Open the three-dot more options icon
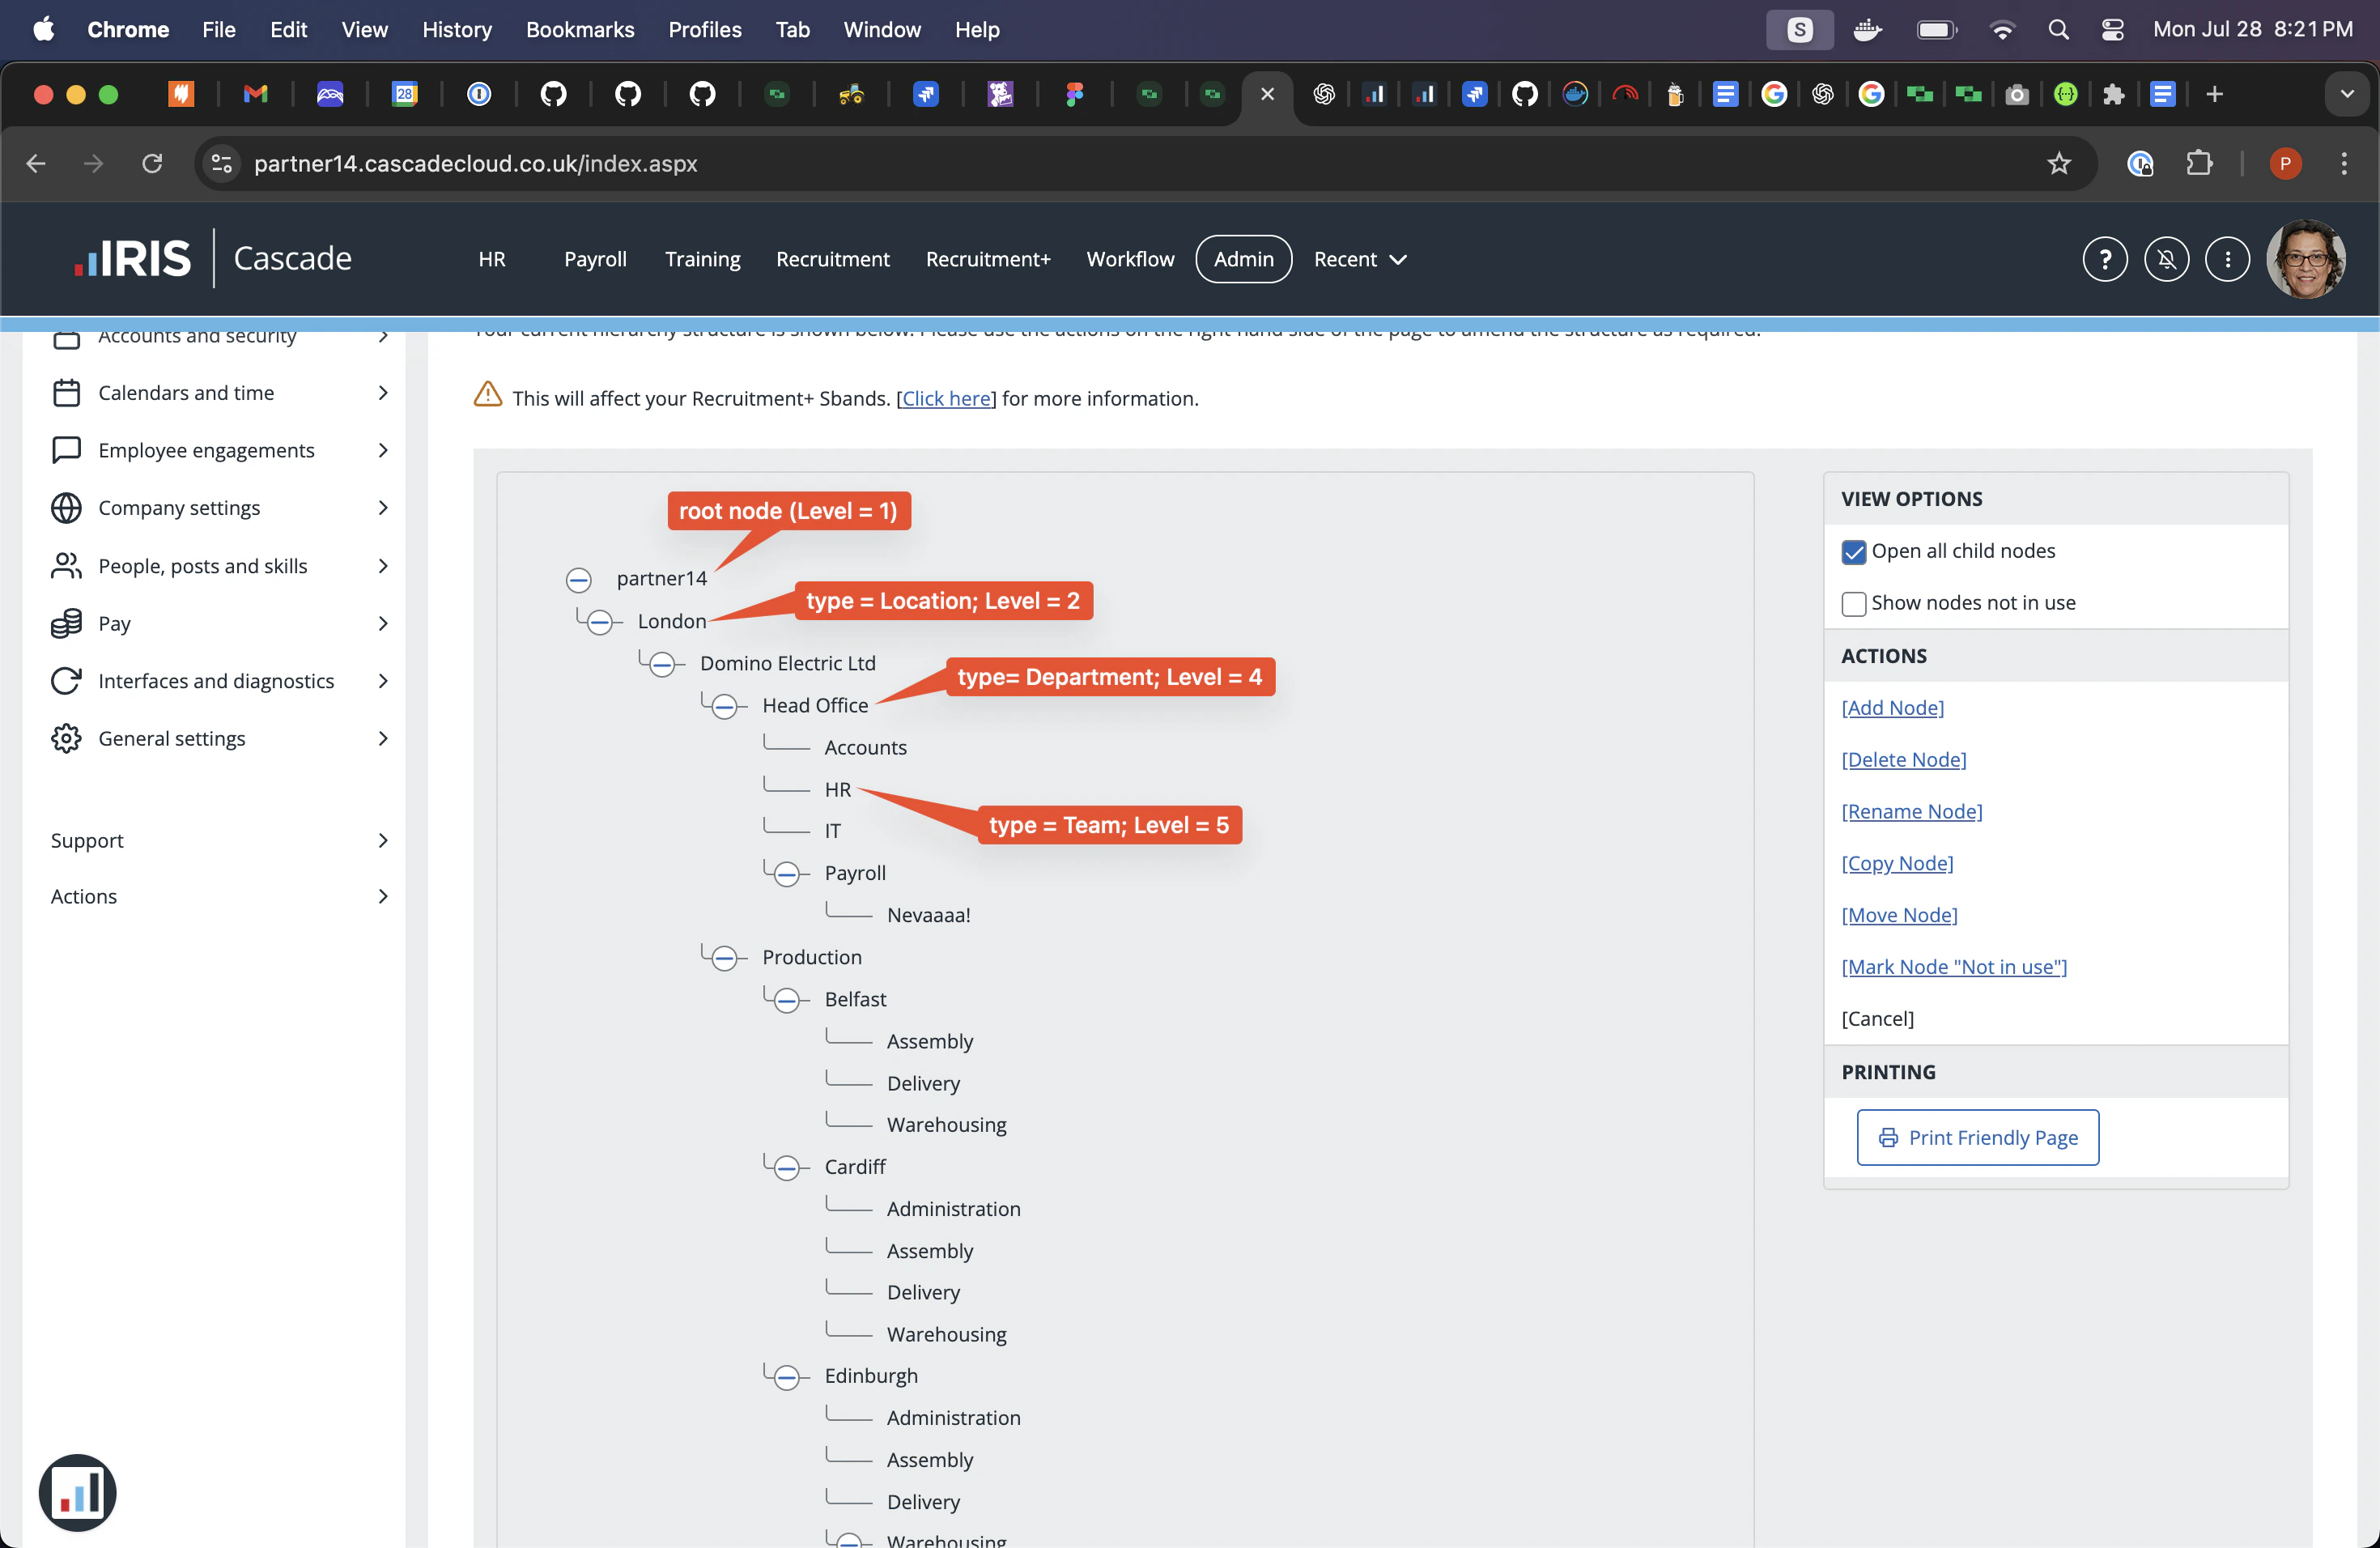The image size is (2380, 1548). [x=2227, y=259]
